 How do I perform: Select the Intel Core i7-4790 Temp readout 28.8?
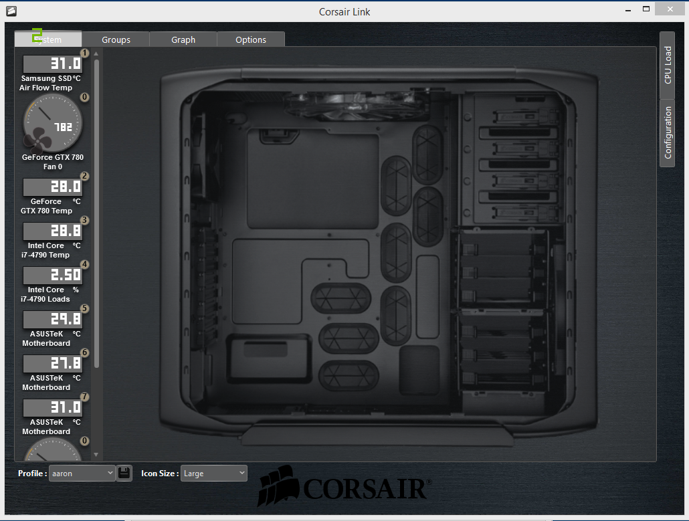52,231
